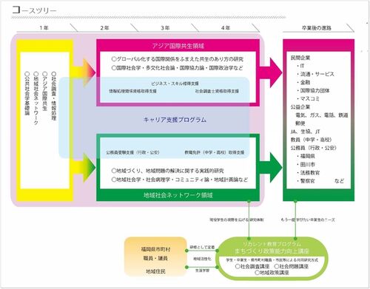
Task: Click the 金融 bullet item
Action: (303, 82)
